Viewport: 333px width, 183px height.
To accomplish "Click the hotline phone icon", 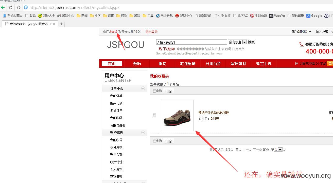I will click(301, 44).
